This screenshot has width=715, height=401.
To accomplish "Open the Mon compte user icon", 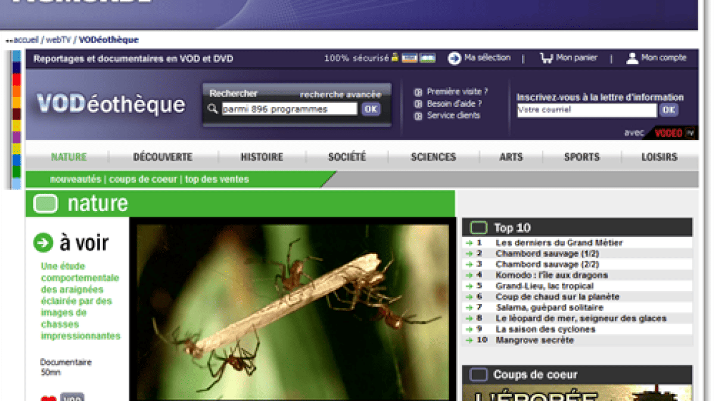I will [632, 58].
